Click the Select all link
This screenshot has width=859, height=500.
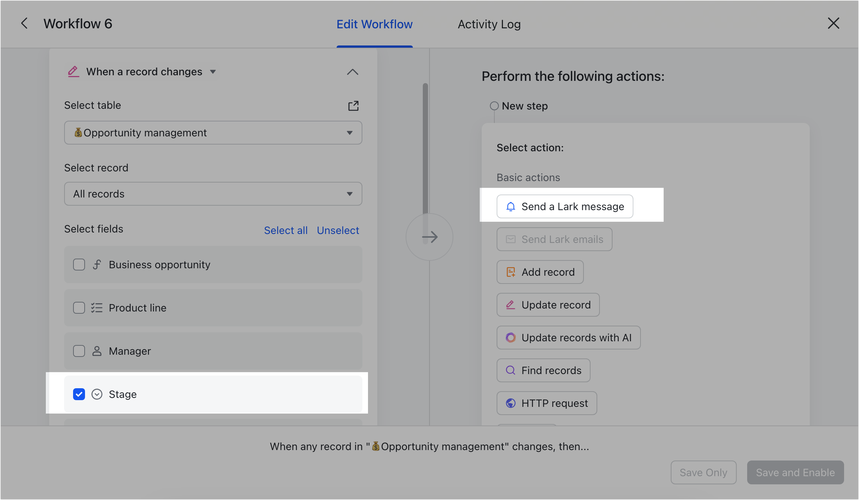286,230
